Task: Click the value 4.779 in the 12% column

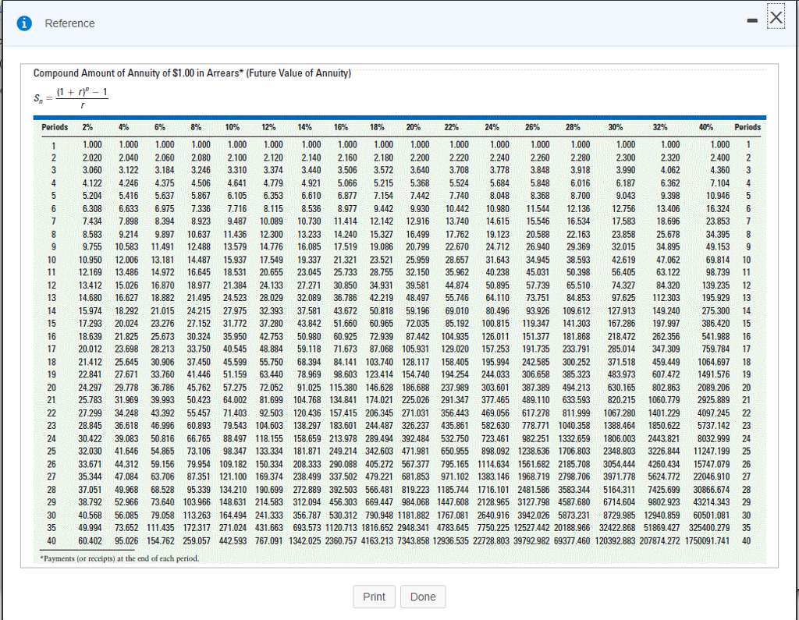Action: tap(273, 183)
